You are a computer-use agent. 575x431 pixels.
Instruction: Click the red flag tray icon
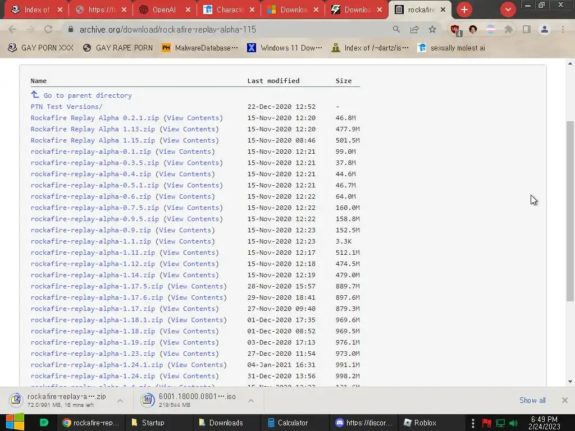click(487, 423)
